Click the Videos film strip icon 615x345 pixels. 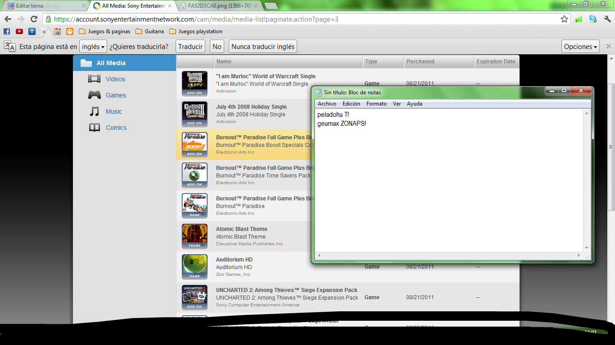94,79
